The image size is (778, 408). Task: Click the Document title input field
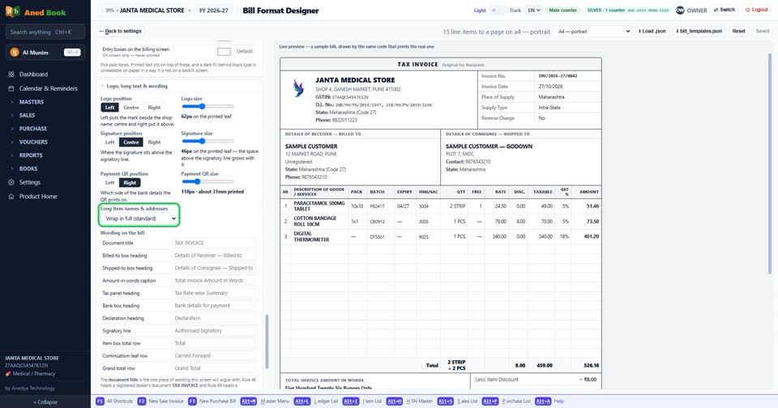point(214,243)
